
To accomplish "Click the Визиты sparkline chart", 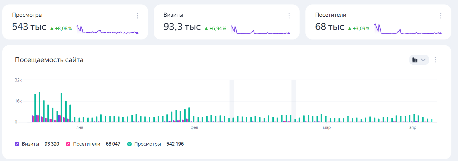I will [260, 30].
